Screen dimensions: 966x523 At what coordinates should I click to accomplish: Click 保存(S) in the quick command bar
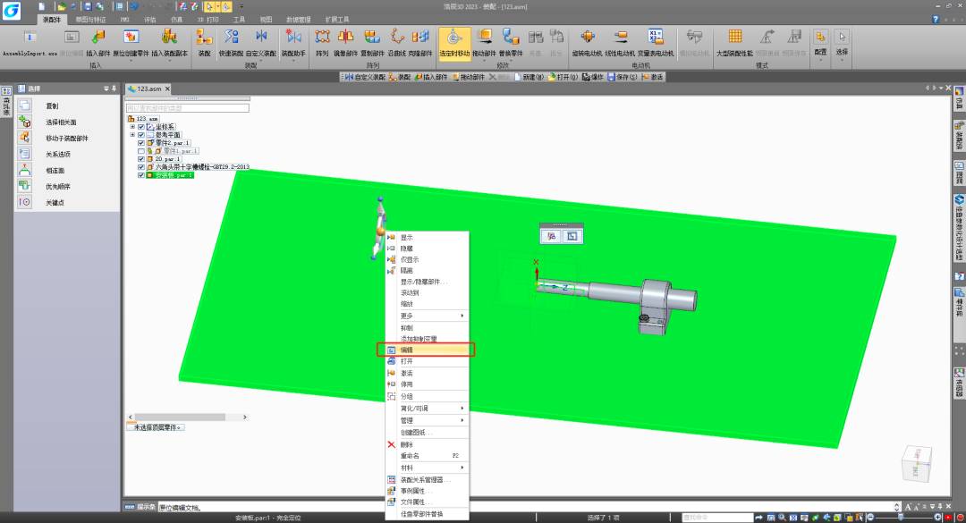click(x=621, y=77)
